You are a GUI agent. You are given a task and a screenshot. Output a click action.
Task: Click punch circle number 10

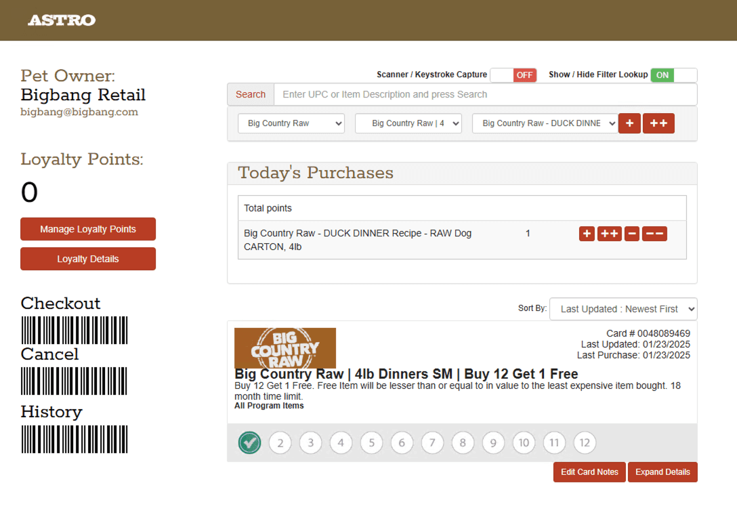tap(524, 442)
